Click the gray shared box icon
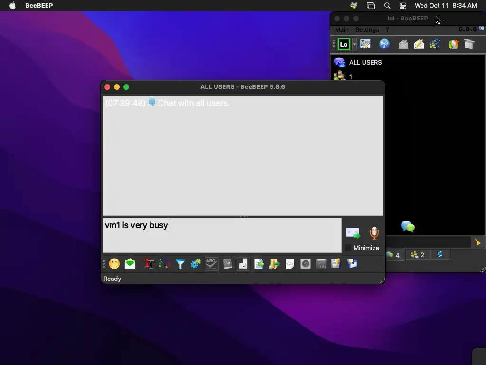 tap(469, 44)
